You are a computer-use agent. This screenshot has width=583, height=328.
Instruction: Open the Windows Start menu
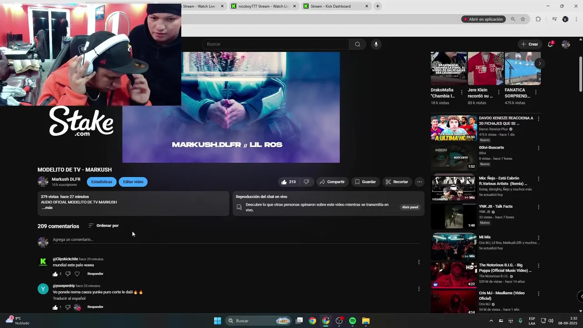point(218,321)
